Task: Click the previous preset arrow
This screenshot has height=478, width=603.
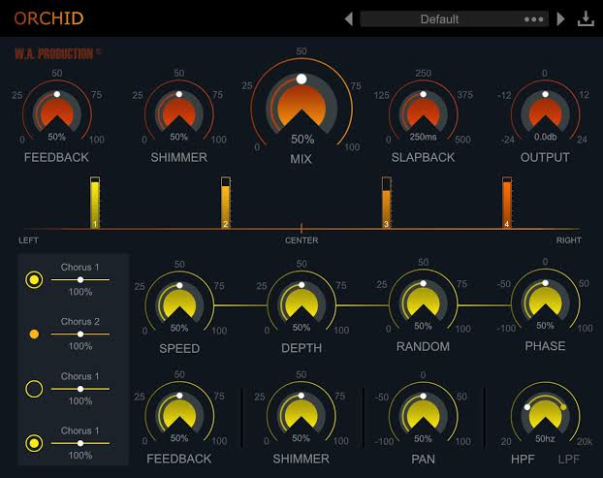Action: click(x=349, y=19)
